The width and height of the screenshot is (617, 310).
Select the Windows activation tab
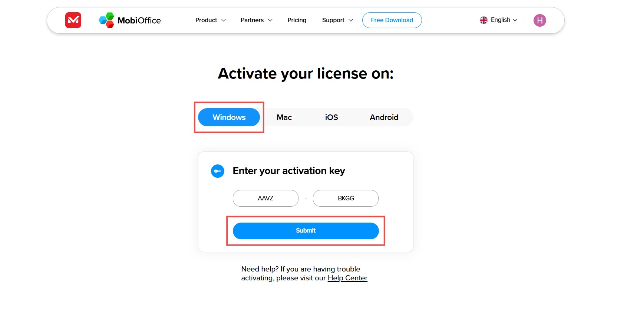pos(229,117)
